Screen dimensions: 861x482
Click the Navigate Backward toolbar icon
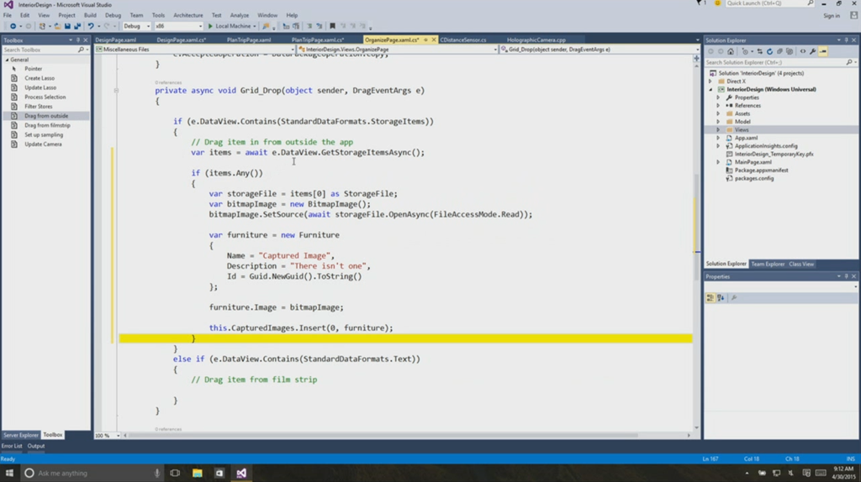pyautogui.click(x=13, y=26)
